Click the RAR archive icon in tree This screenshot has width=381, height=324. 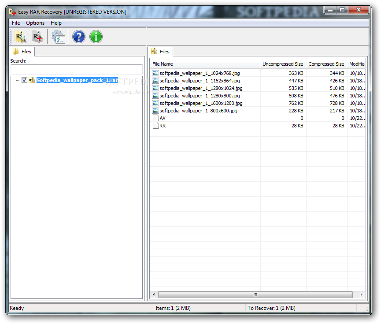pyautogui.click(x=32, y=80)
